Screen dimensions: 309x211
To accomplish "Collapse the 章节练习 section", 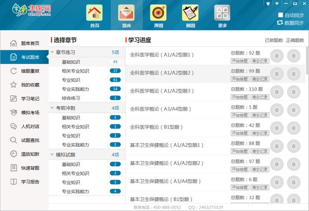I will pyautogui.click(x=52, y=52).
